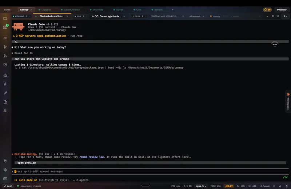Click the refresh icon in tab bar
Screen dimensions: 291x189
pyautogui.click(x=278, y=16)
